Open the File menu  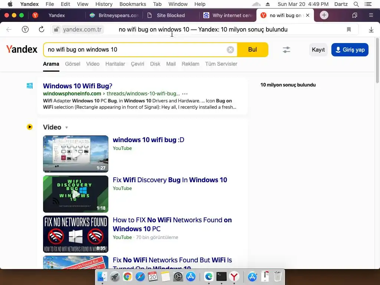50,4
